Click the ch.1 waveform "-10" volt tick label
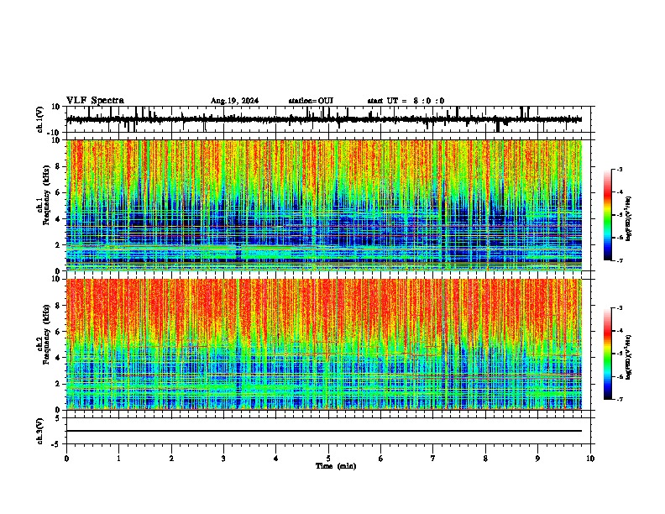Screen dimensions: 665x514 55,133
